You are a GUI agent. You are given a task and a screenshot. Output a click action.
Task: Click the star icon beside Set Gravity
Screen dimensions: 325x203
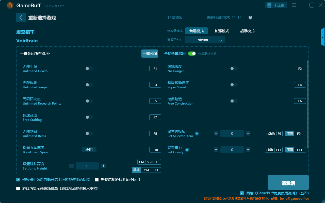187,150
